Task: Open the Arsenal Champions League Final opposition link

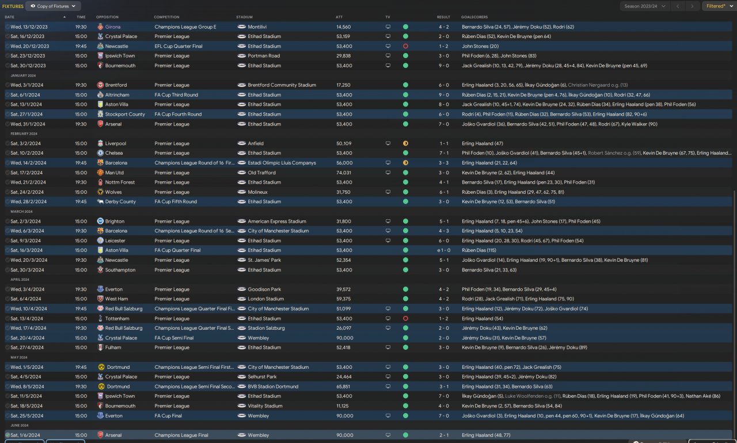Action: pyautogui.click(x=113, y=435)
